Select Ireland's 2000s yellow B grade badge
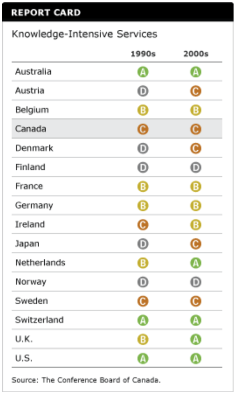Screen dimensions: 235x395 tap(196, 225)
